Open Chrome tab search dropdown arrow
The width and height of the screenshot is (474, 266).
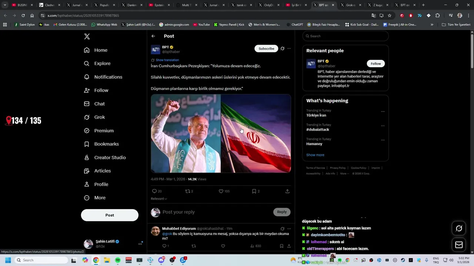coord(5,5)
